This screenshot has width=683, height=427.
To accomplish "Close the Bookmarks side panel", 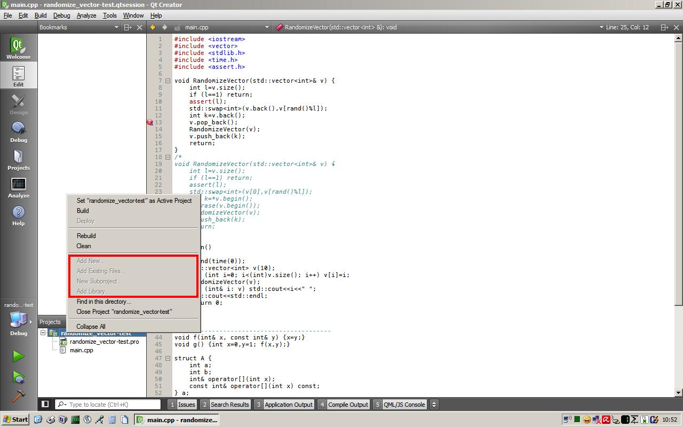I will [x=140, y=27].
